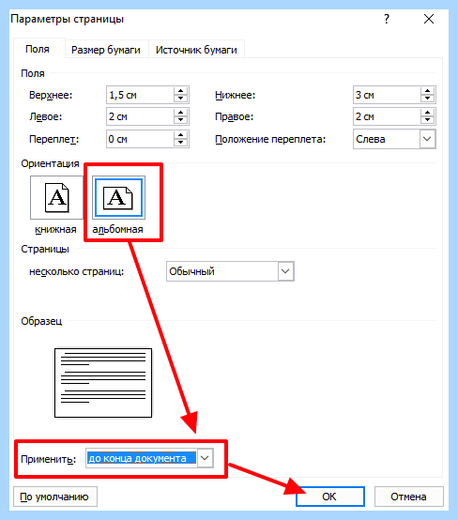This screenshot has width=458, height=520.
Task: Click the Переплет: label
Action: pyautogui.click(x=54, y=139)
